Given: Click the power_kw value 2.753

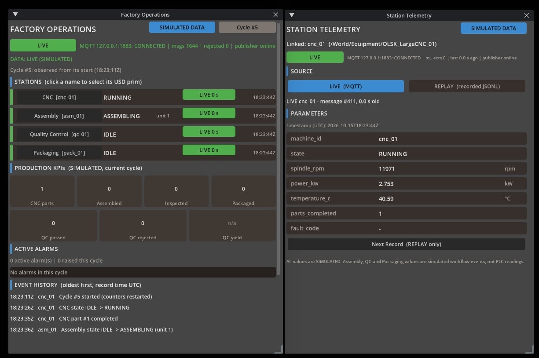Looking at the screenshot, I should [x=386, y=183].
